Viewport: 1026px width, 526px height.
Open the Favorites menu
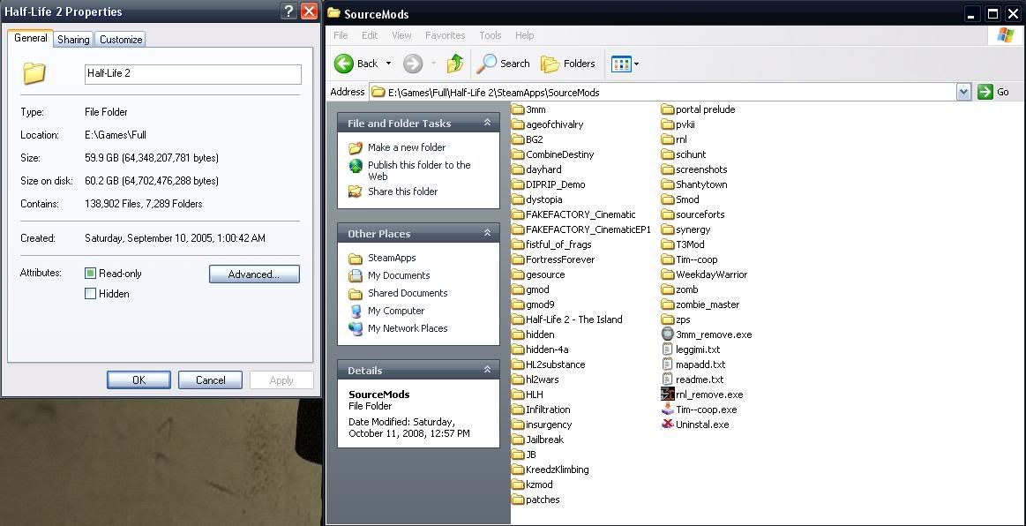(x=445, y=35)
